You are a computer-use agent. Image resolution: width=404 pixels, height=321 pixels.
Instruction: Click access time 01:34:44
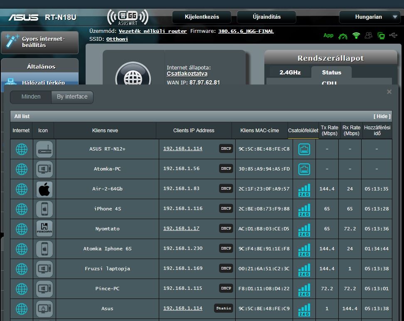click(x=377, y=249)
